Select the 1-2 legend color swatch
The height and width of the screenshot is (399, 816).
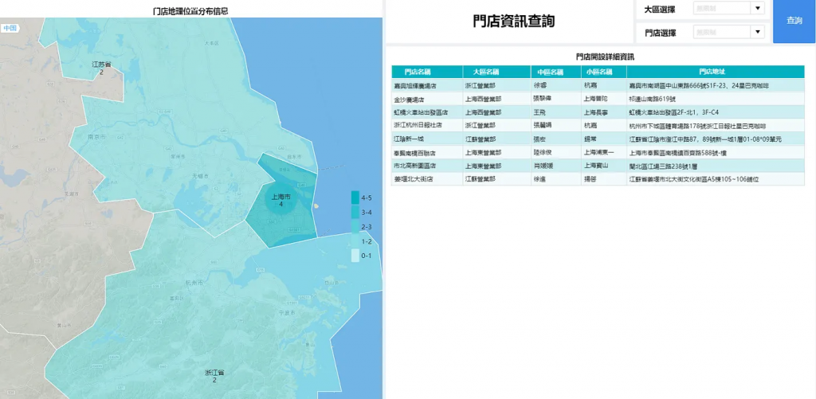click(x=355, y=241)
